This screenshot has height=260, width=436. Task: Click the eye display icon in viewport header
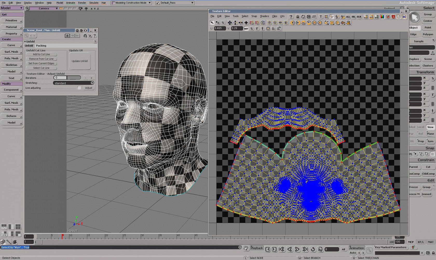pos(86,9)
